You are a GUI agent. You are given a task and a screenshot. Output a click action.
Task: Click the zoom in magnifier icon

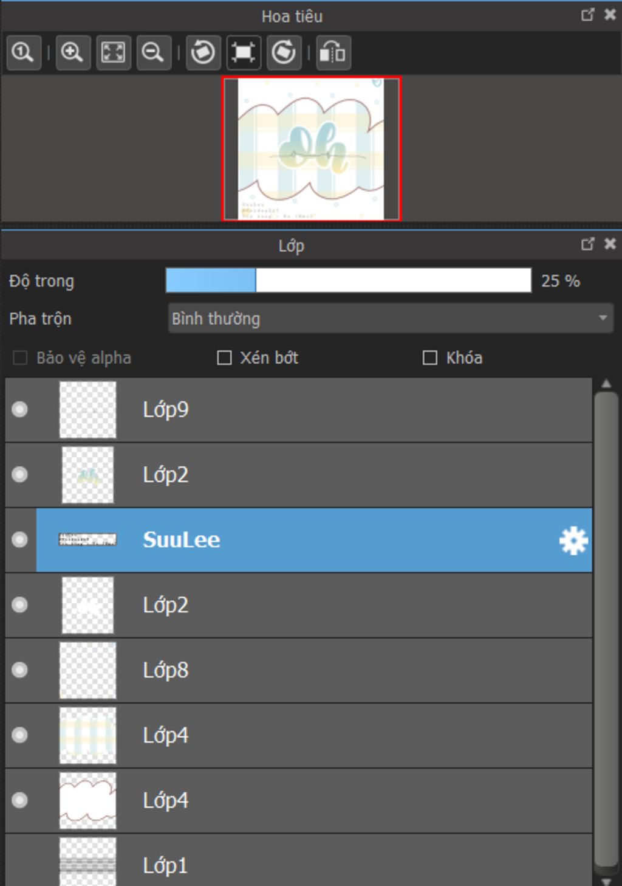click(x=73, y=52)
